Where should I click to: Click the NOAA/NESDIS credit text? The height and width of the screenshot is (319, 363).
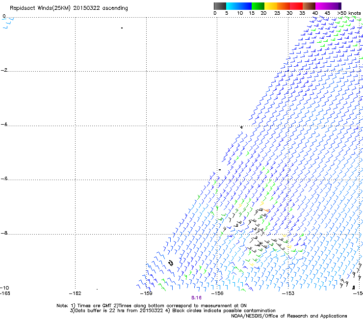pyautogui.click(x=289, y=316)
